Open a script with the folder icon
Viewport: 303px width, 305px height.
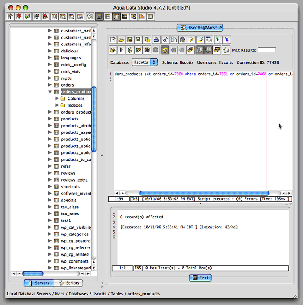point(121,40)
